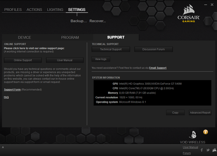
Task: Switch to the Profiles tab
Action: tap(13, 9)
